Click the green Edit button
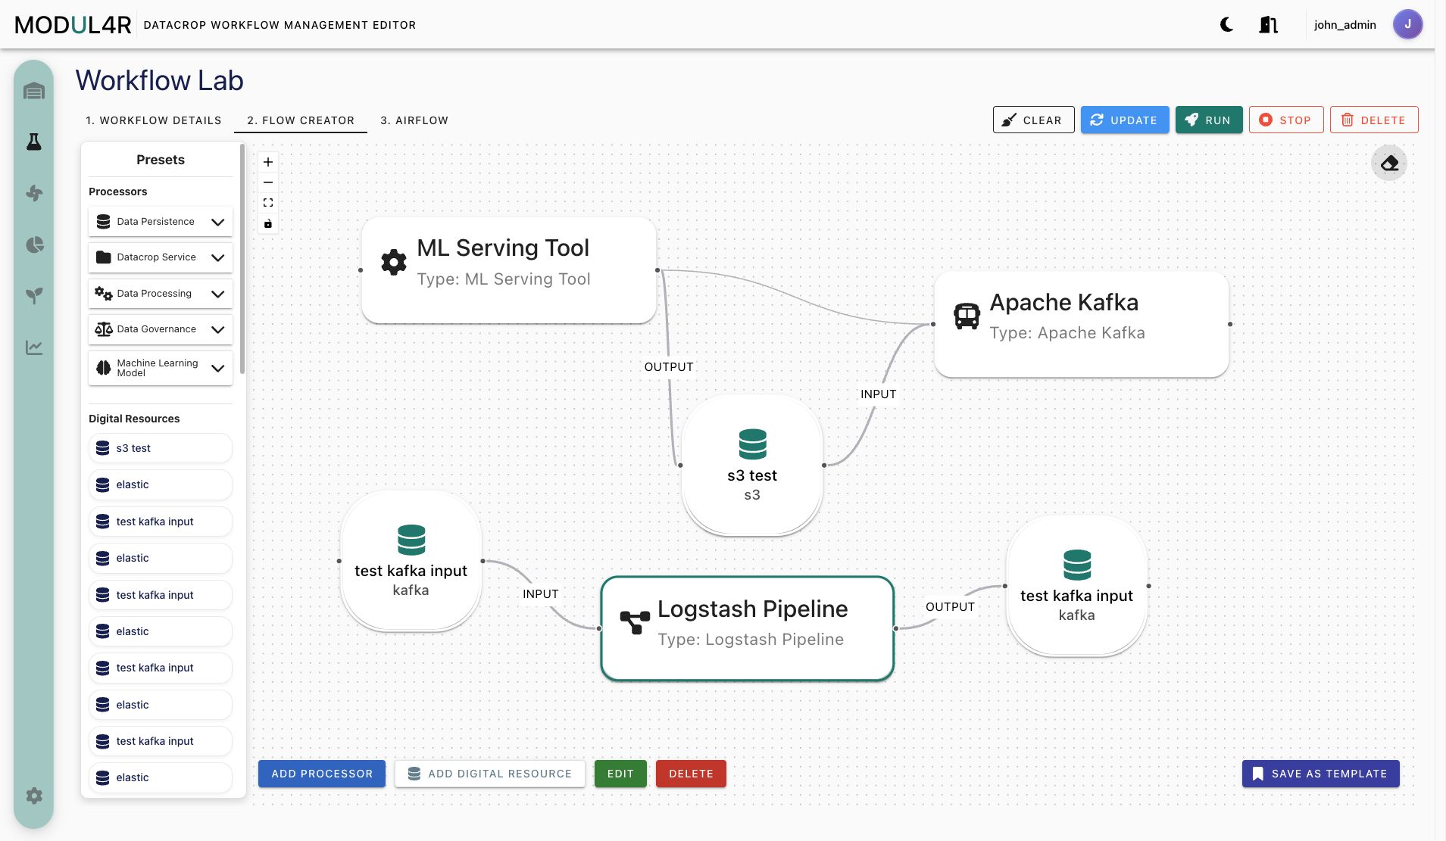Viewport: 1446px width, 841px height. [x=620, y=774]
